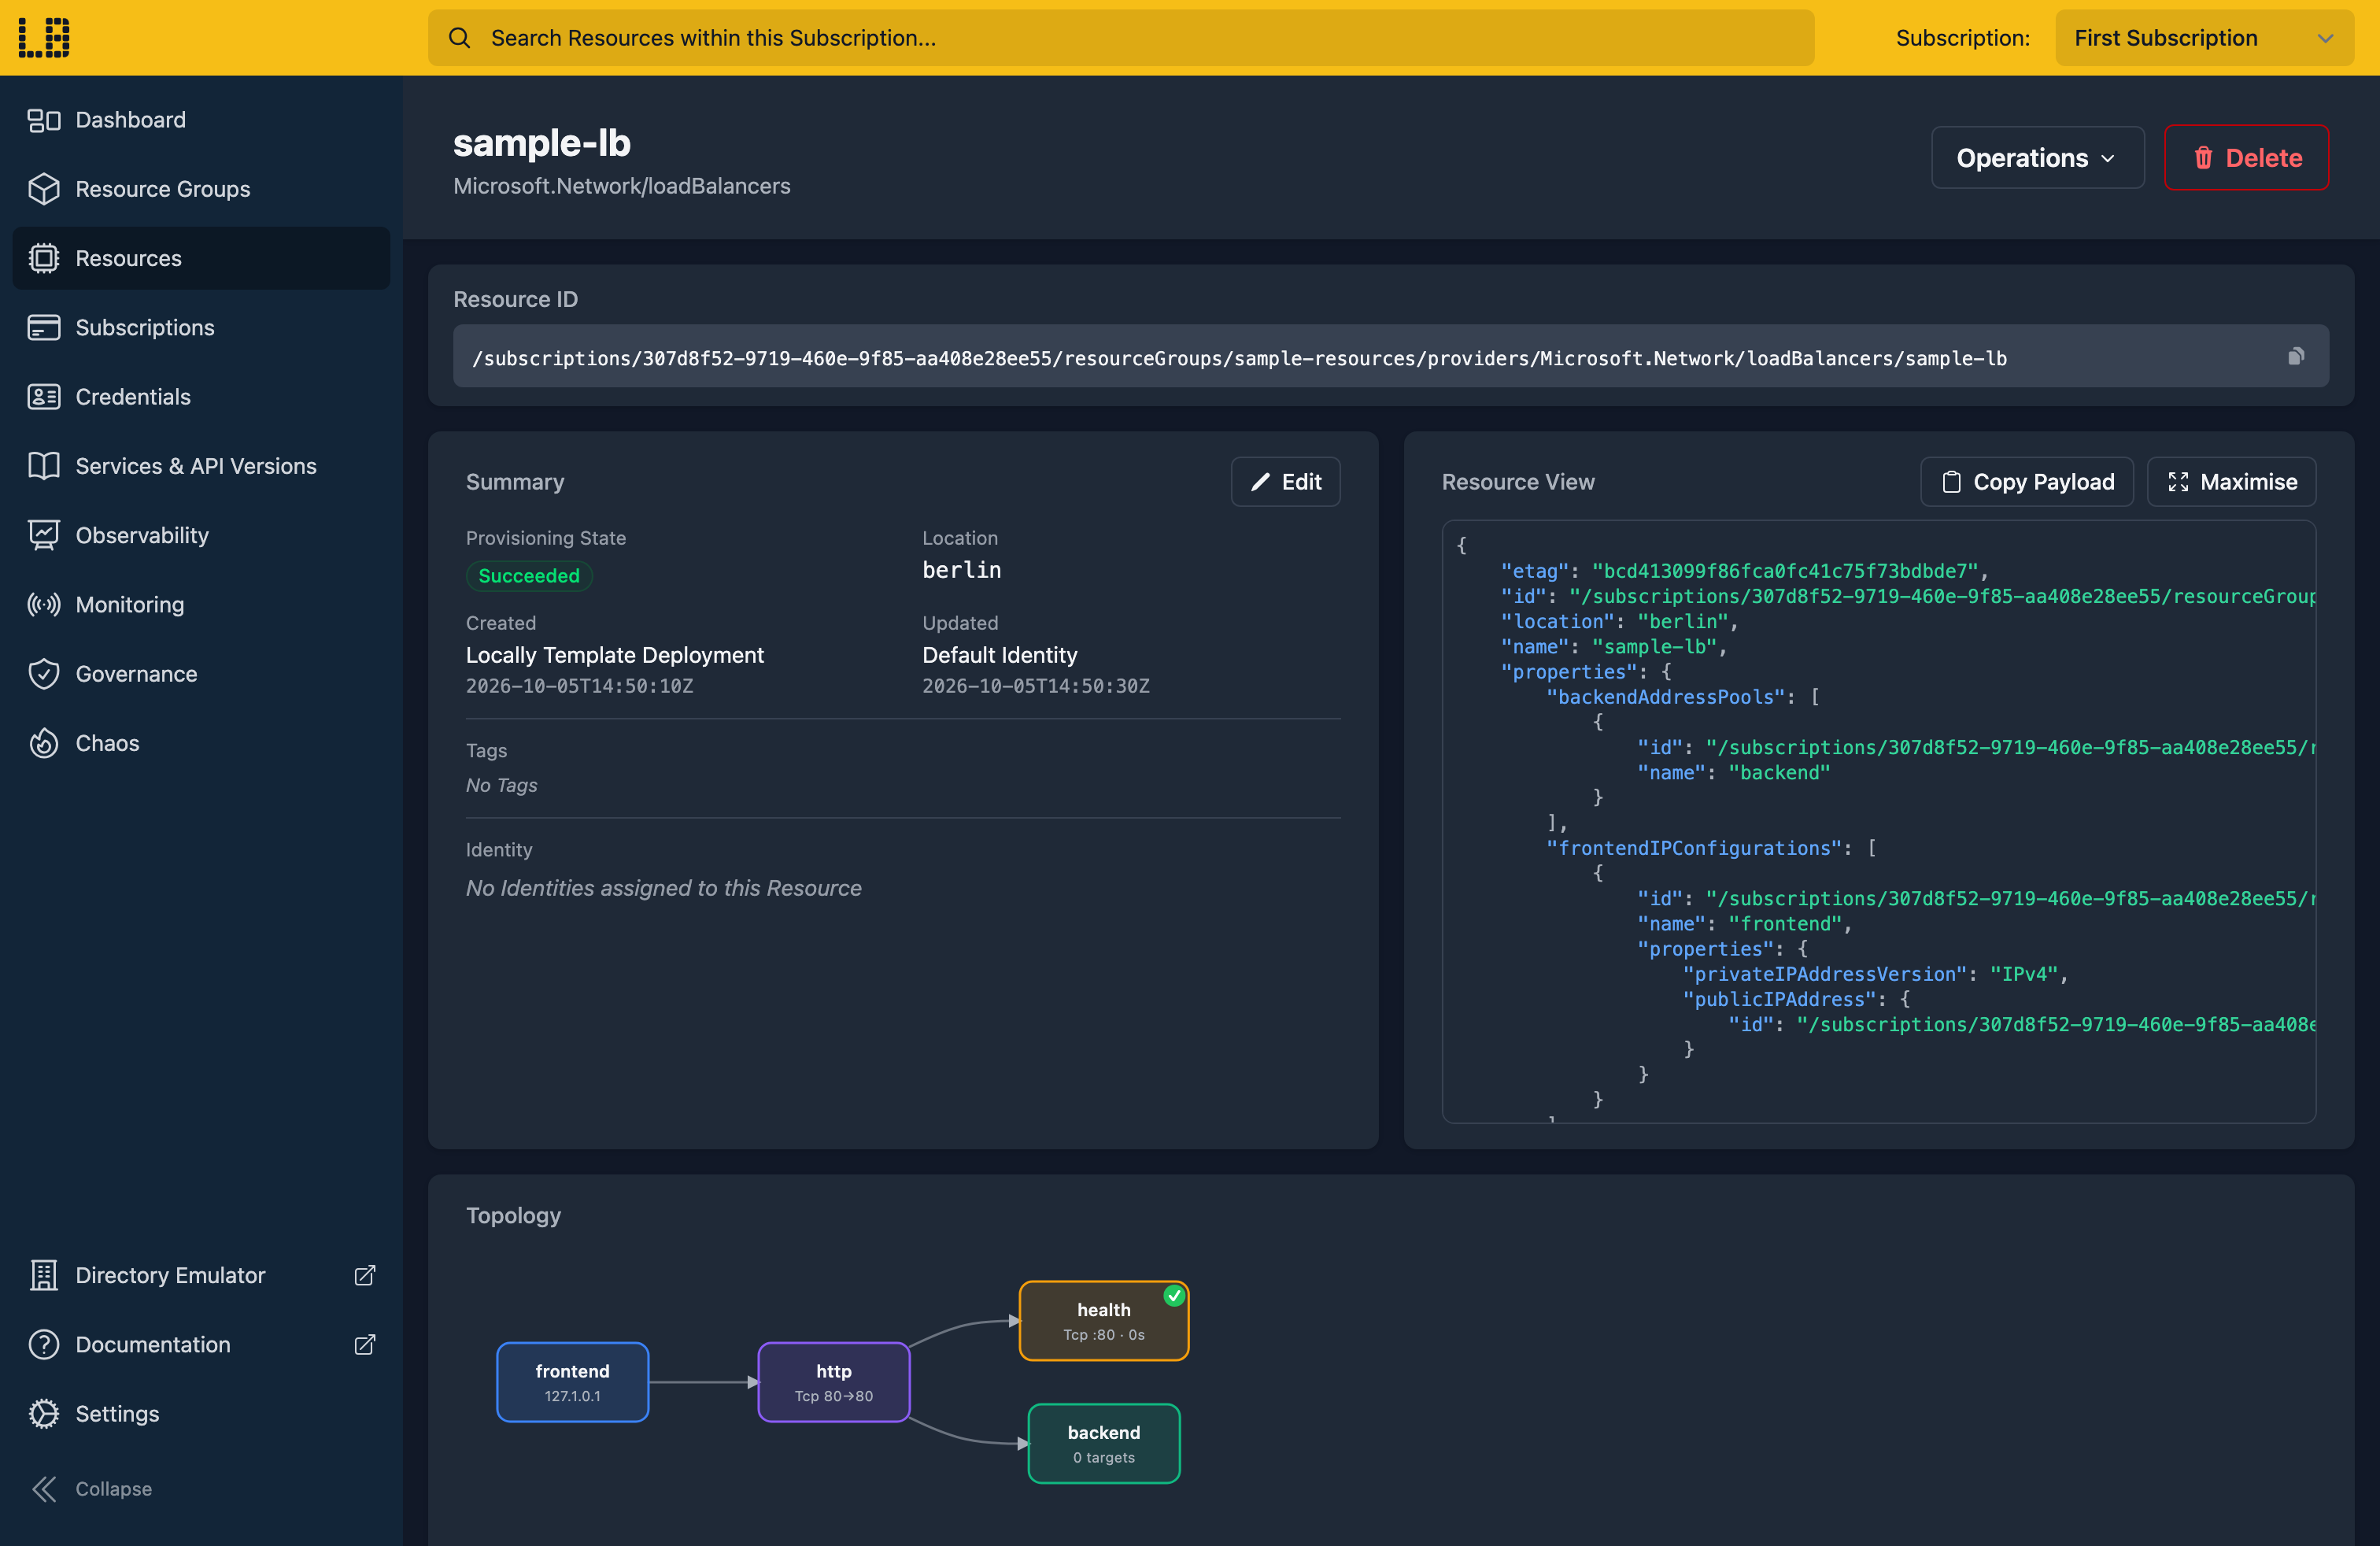Copy the resource payload
This screenshot has width=2380, height=1546.
(x=2027, y=482)
